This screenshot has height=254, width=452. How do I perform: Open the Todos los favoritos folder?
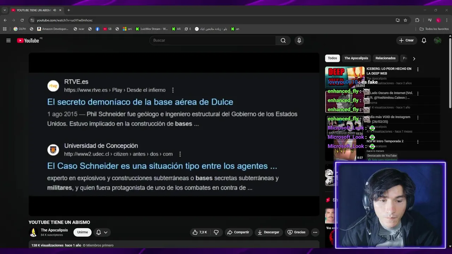pos(434,29)
